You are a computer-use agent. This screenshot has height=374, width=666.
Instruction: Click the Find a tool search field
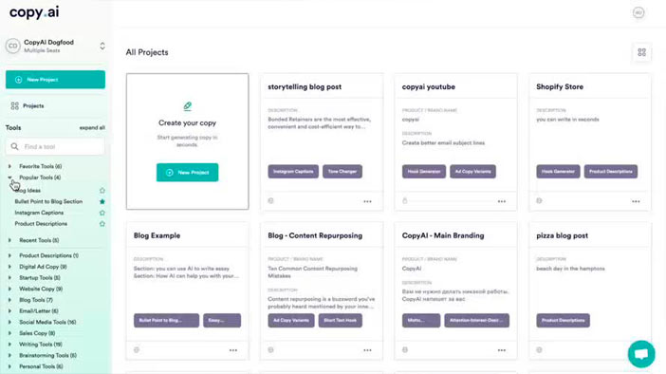pyautogui.click(x=55, y=146)
